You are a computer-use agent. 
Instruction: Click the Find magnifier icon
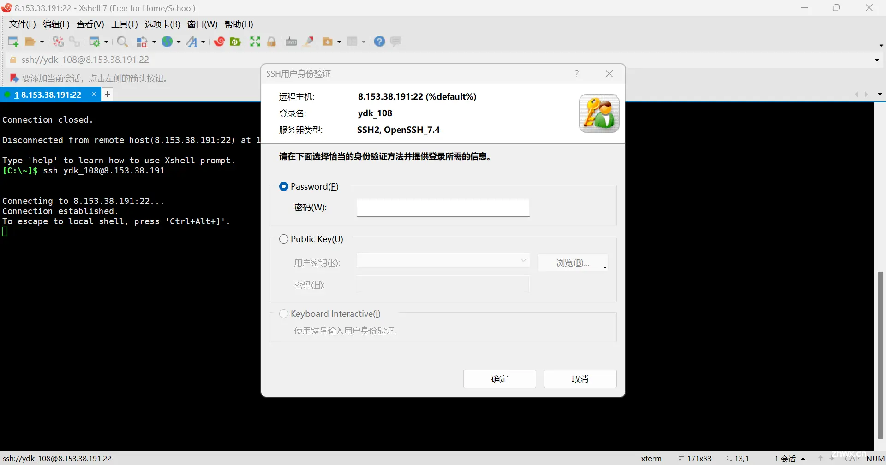coord(122,42)
